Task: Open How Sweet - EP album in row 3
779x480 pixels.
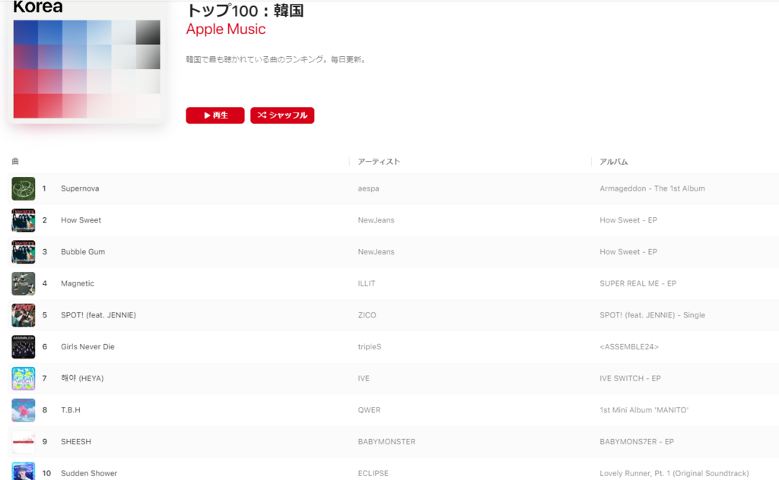Action: point(628,252)
